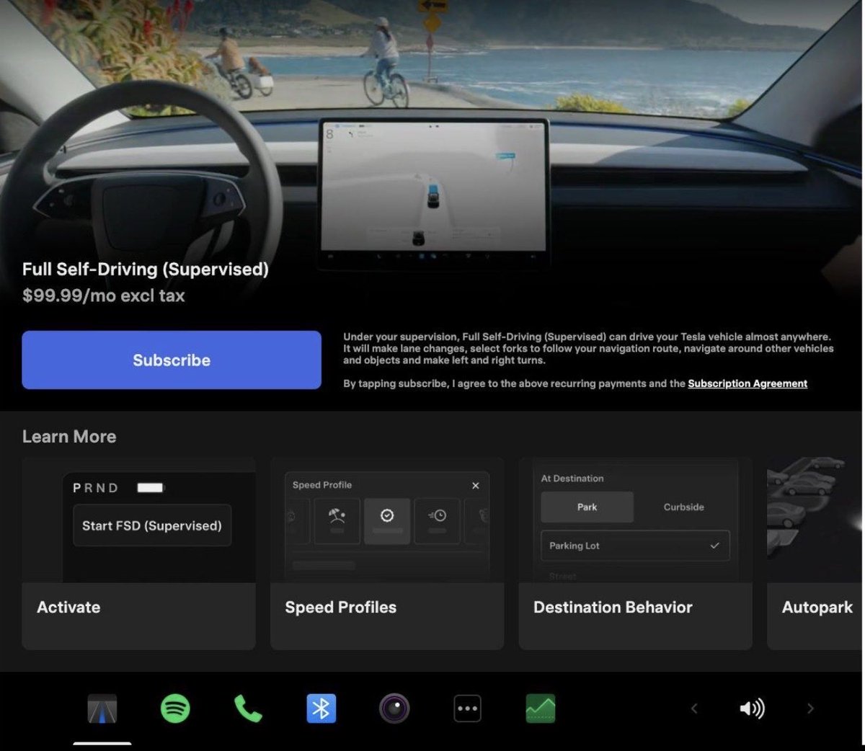Open the all apps three-dot launcher
This screenshot has height=751, width=865.
(467, 709)
